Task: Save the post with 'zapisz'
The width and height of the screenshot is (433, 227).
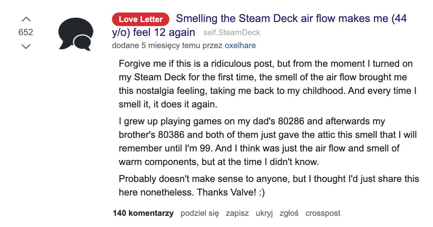Action: click(237, 213)
